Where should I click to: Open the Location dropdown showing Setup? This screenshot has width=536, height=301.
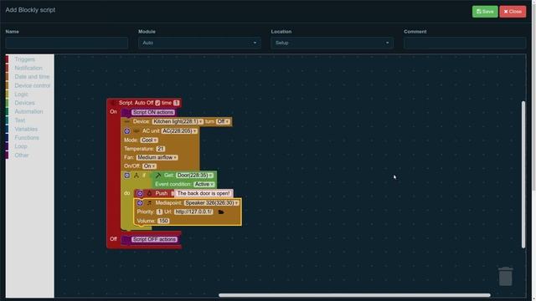[332, 43]
